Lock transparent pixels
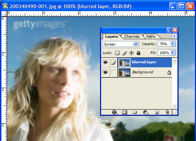The height and width of the screenshot is (141, 196). point(117,53)
